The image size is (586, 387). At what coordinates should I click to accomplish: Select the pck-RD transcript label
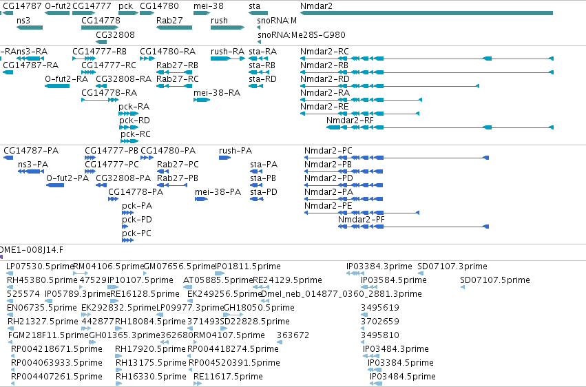pos(134,121)
